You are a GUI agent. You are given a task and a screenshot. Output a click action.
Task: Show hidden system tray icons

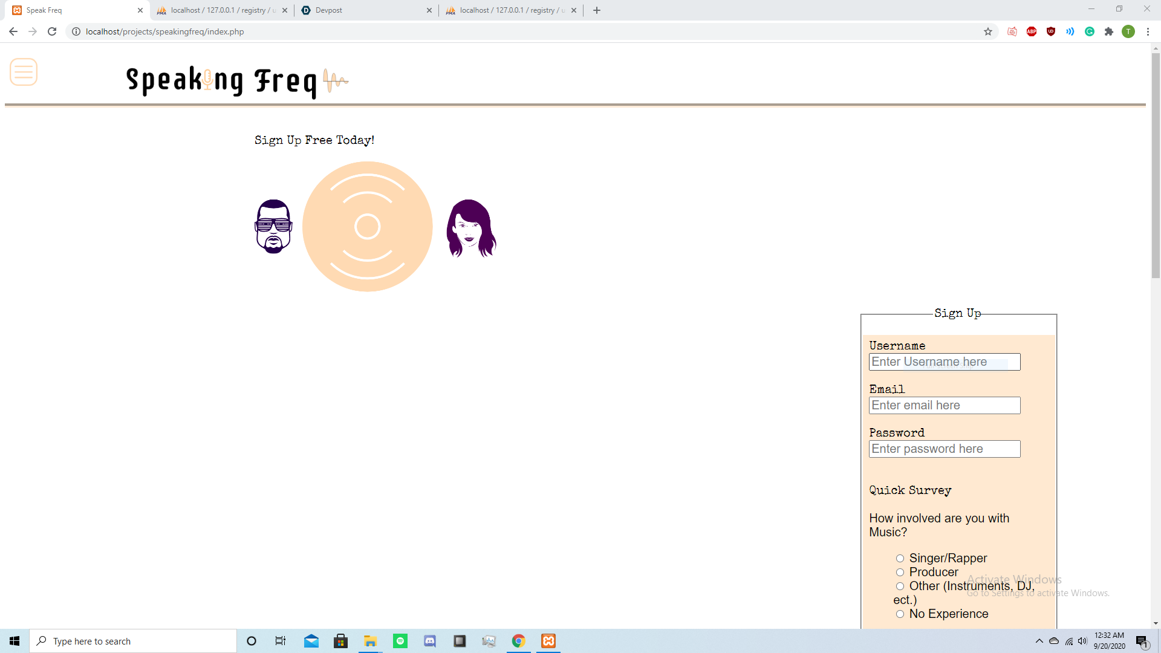point(1039,641)
